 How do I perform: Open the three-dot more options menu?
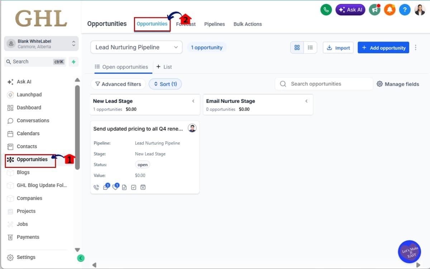(416, 48)
